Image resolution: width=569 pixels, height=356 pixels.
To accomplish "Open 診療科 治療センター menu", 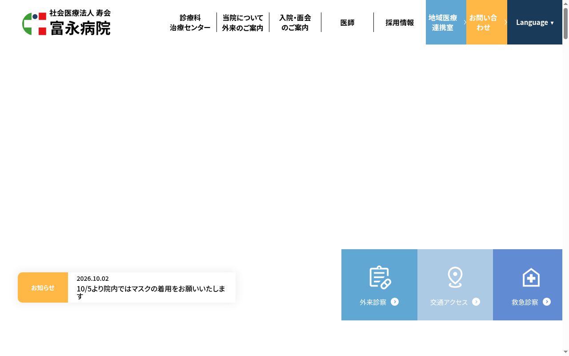I will pos(190,22).
